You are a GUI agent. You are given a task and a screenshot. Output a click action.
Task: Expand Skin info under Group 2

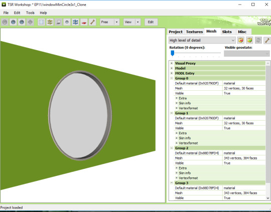(x=177, y=173)
